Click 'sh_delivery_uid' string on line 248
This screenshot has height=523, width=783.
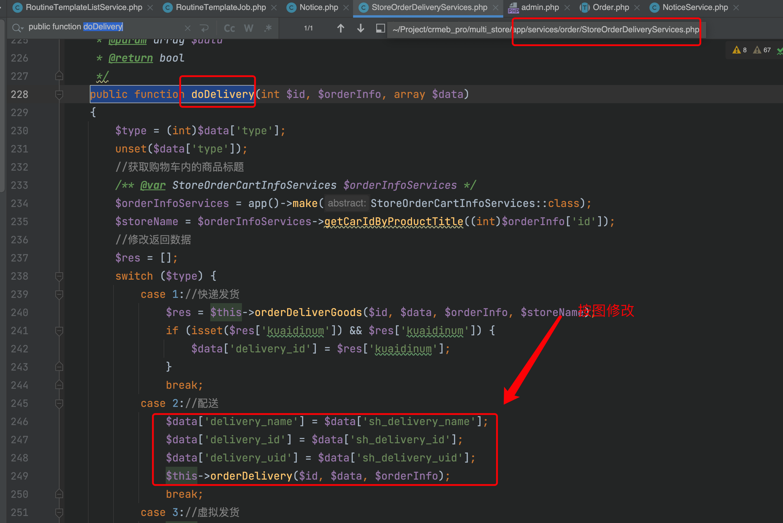(410, 458)
